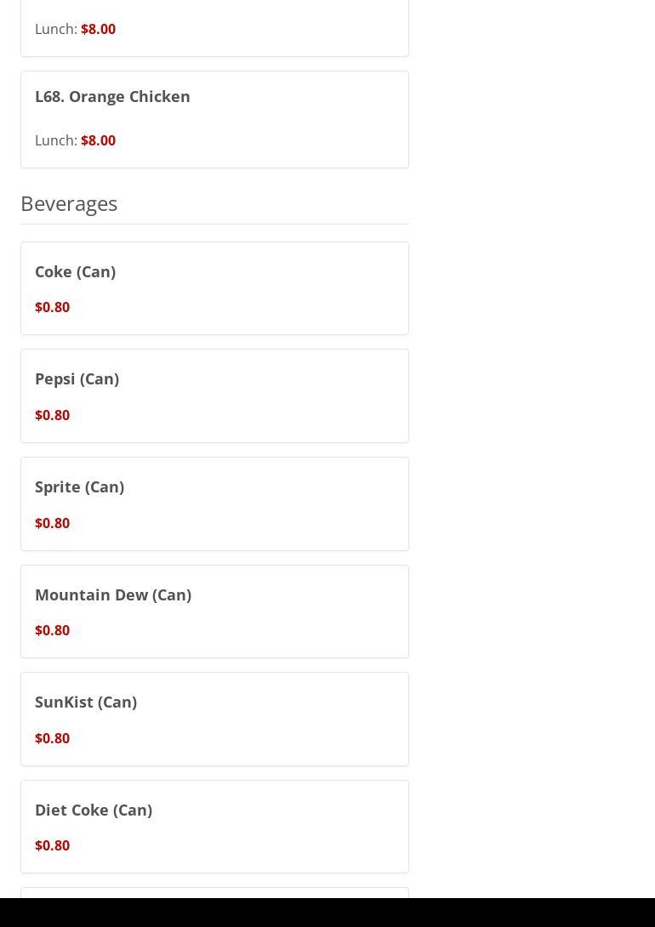Screen dimensions: 655x927
Task: Select the Pepsi (Can) item
Action: point(77,378)
